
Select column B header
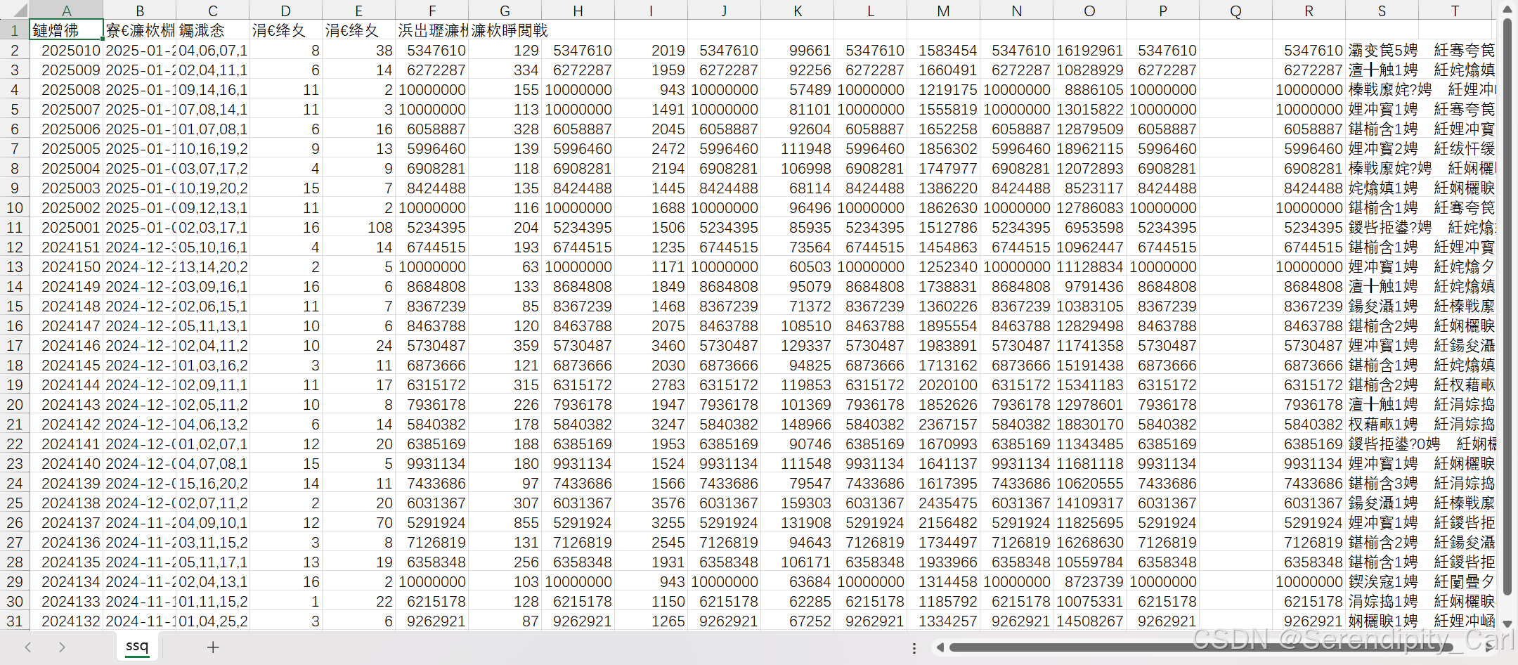coord(140,11)
